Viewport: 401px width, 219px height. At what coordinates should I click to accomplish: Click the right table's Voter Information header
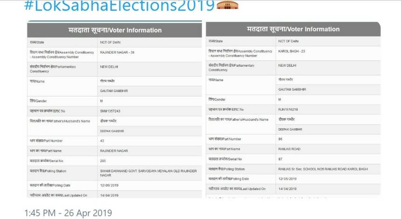pos(293,29)
